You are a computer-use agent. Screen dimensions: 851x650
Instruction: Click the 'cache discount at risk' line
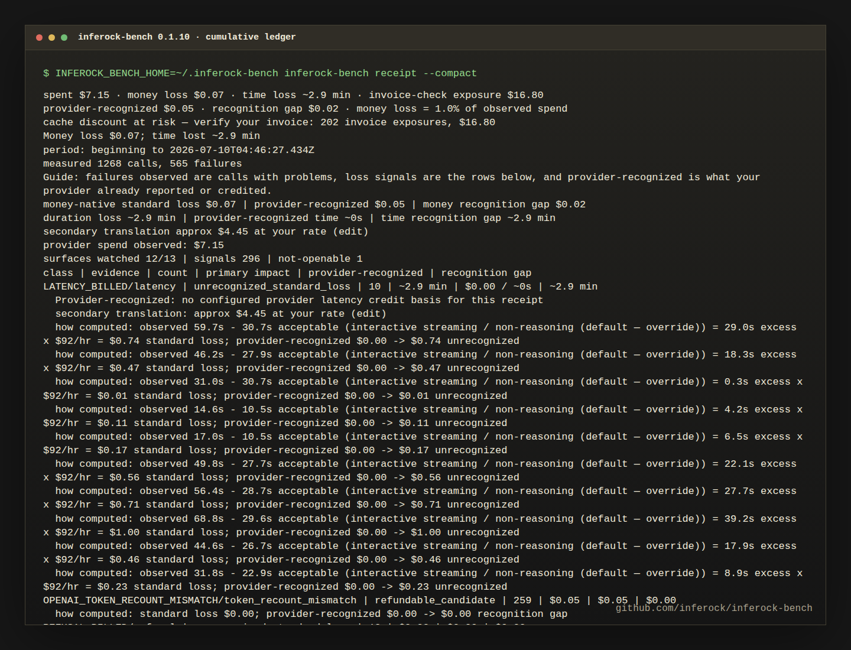click(269, 122)
